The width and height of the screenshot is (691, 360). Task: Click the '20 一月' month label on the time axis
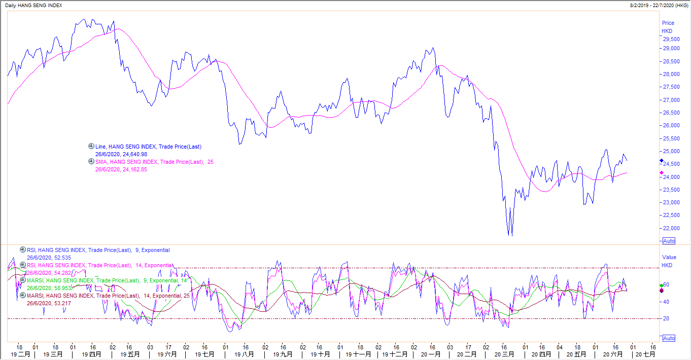[x=431, y=354]
